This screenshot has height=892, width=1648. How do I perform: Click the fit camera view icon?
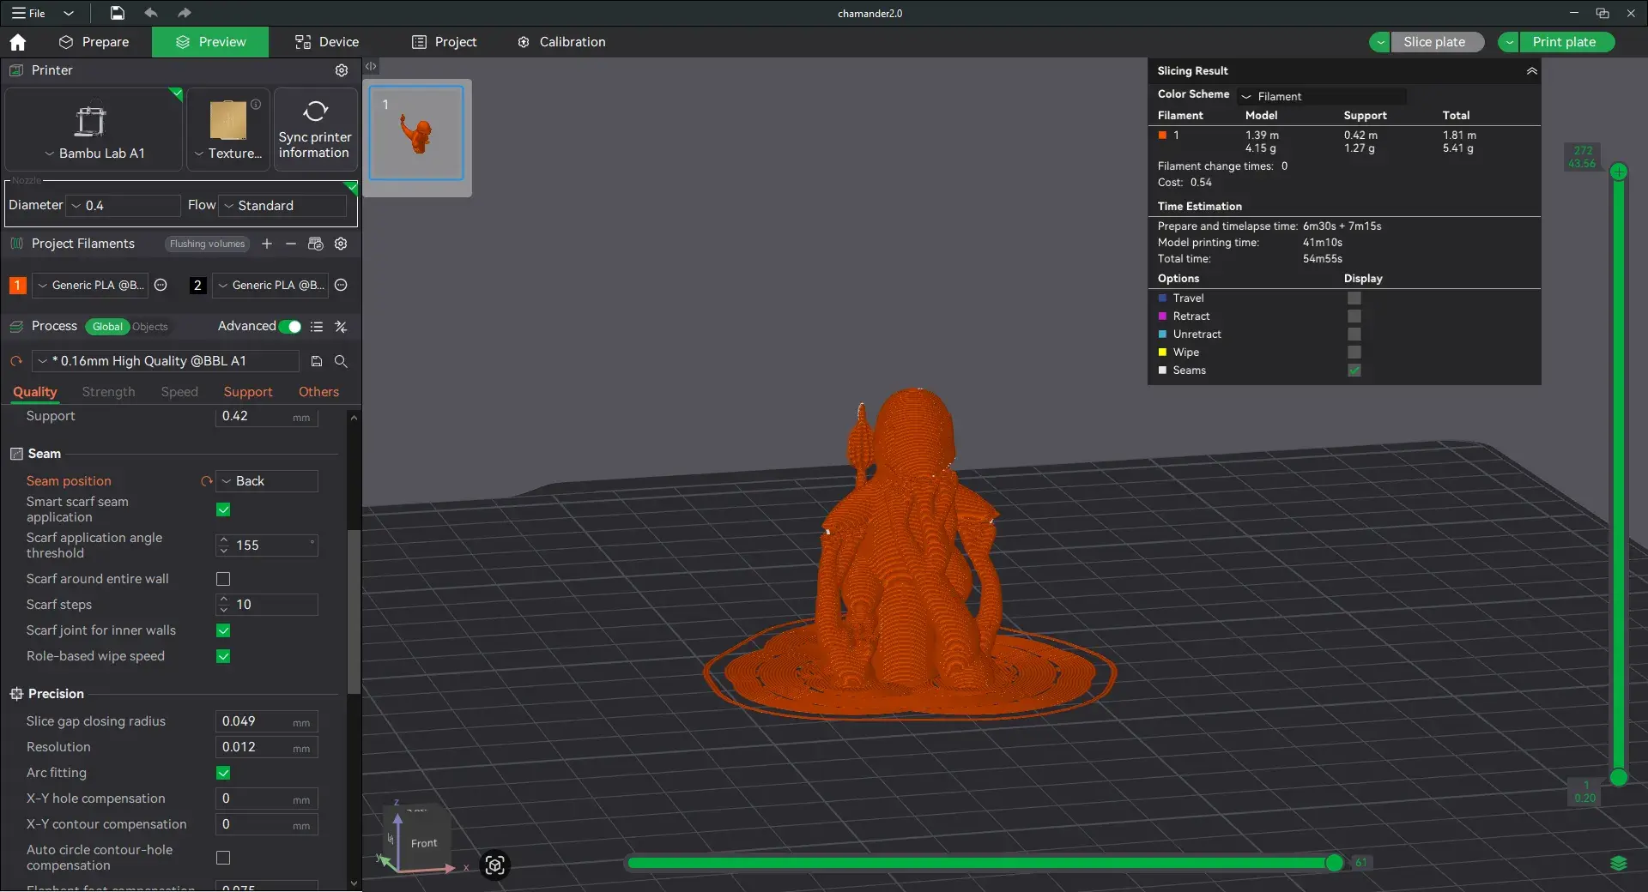[494, 865]
